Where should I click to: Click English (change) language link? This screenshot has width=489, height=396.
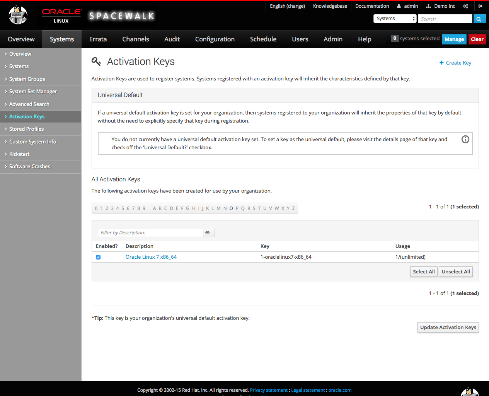[288, 6]
